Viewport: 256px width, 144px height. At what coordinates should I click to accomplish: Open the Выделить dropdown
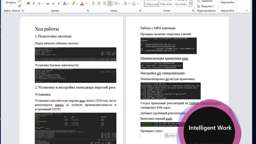[x=206, y=6]
